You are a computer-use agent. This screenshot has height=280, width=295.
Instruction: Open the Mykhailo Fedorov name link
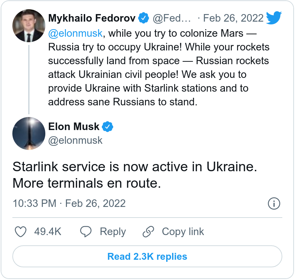click(x=92, y=18)
